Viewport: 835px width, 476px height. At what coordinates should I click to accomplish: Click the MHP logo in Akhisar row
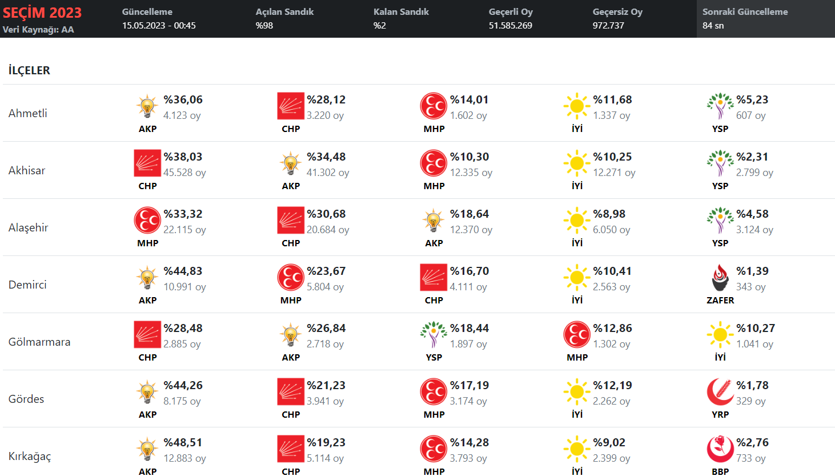tap(433, 163)
